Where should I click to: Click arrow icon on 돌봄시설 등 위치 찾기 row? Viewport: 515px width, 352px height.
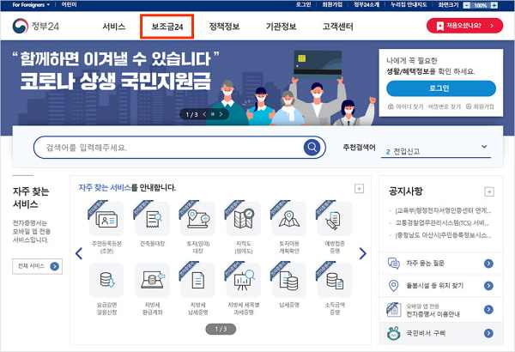pyautogui.click(x=488, y=286)
